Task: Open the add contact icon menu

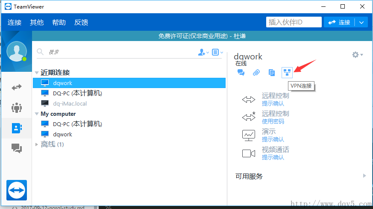Action: pyautogui.click(x=203, y=52)
